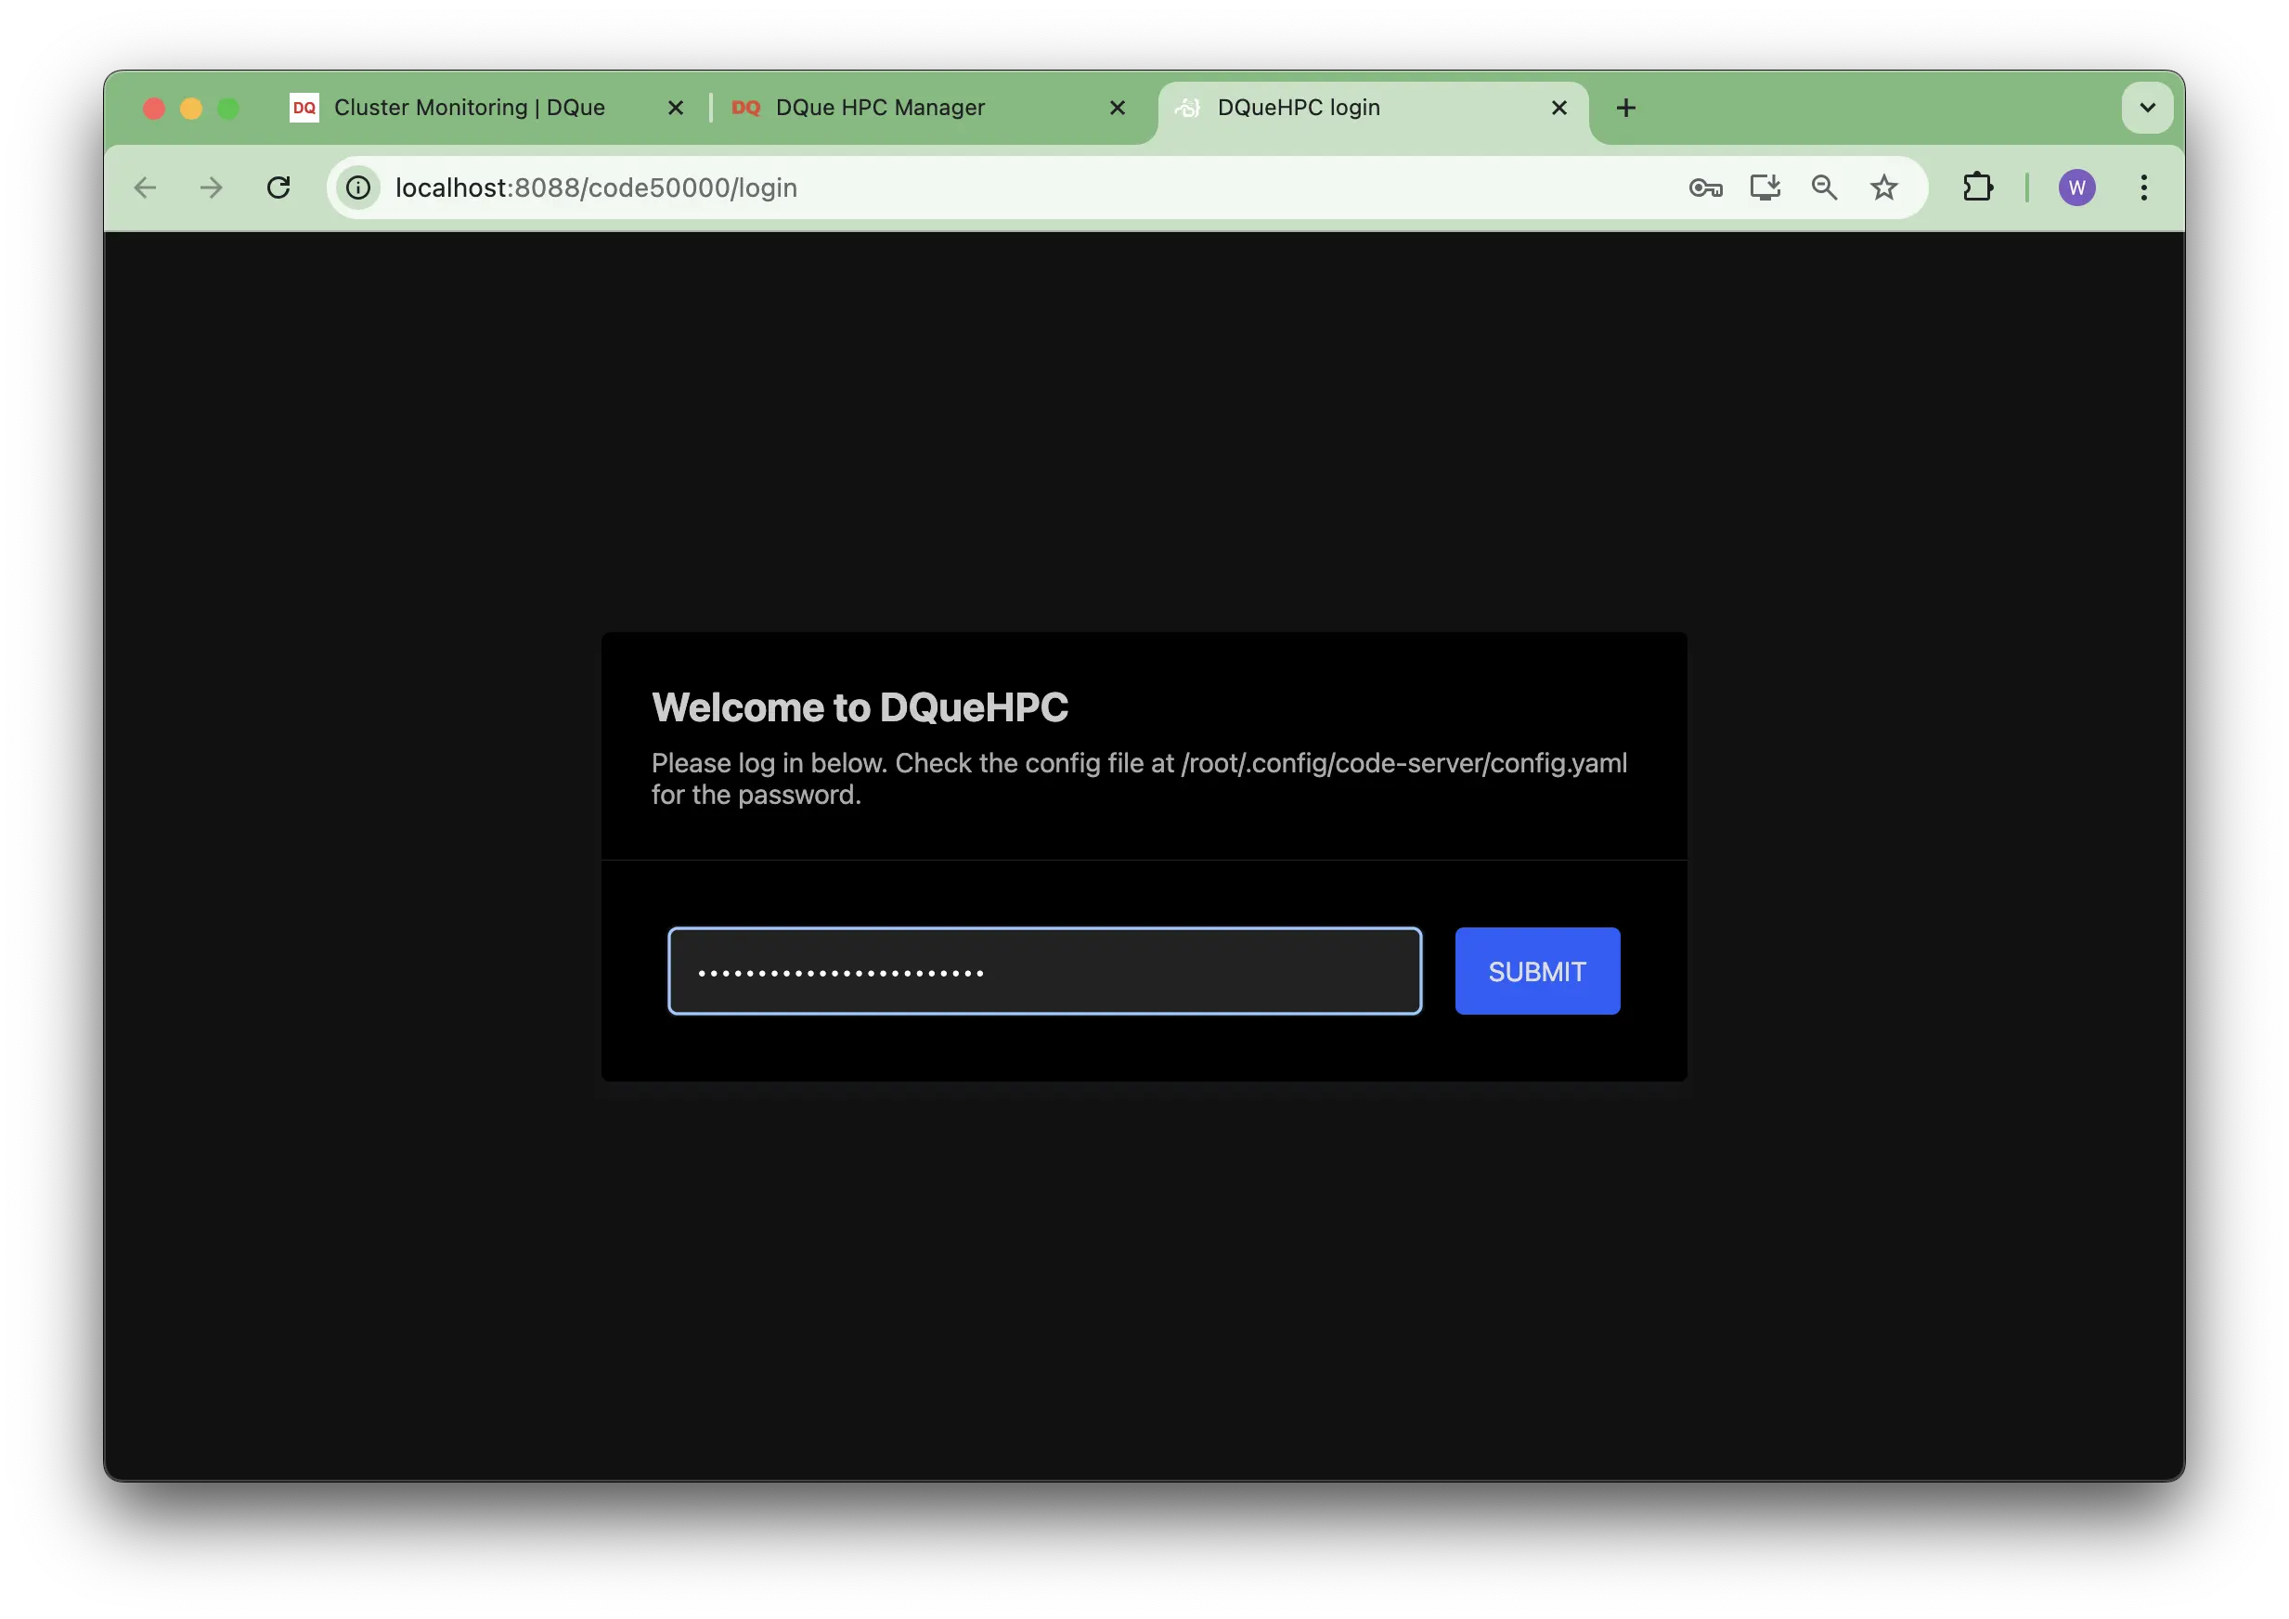
Task: View site information icon
Action: pyautogui.click(x=358, y=188)
